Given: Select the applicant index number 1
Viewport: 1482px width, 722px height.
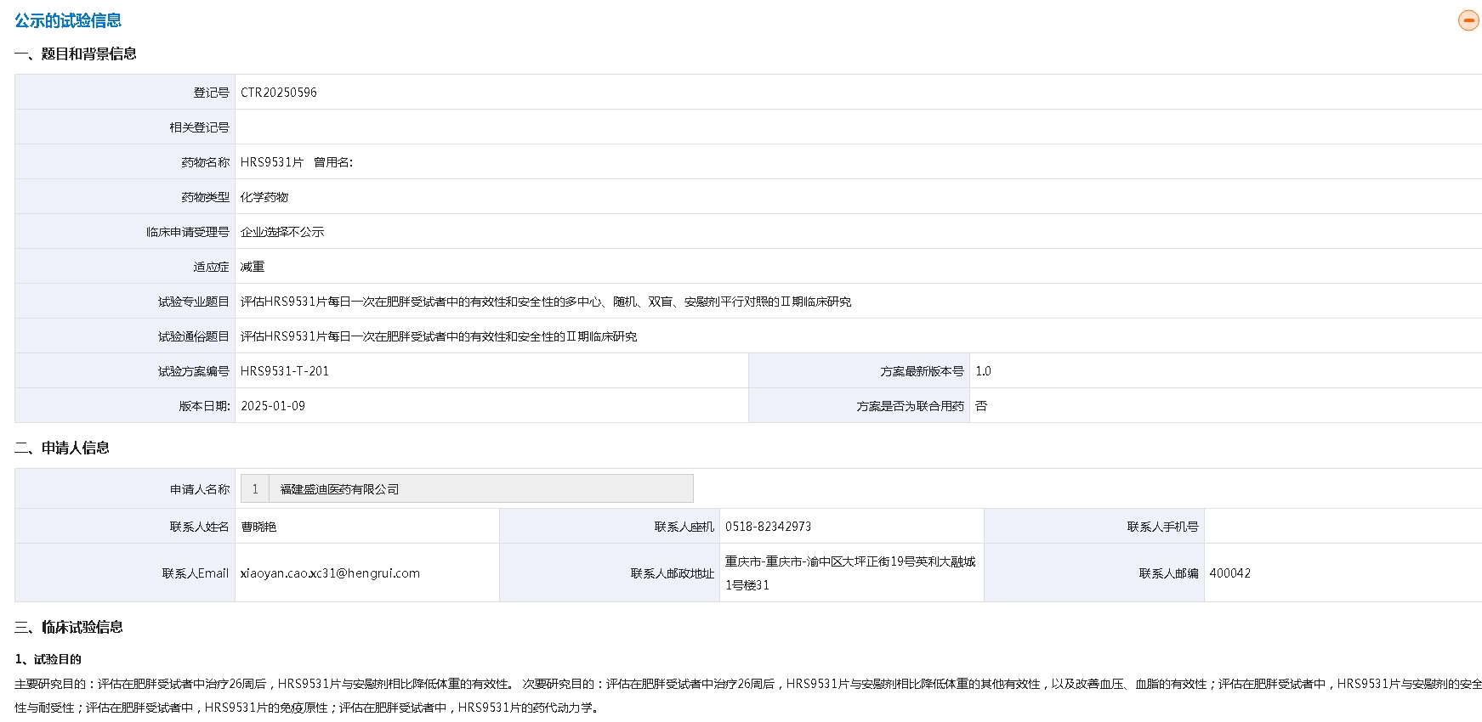Looking at the screenshot, I should tap(255, 488).
